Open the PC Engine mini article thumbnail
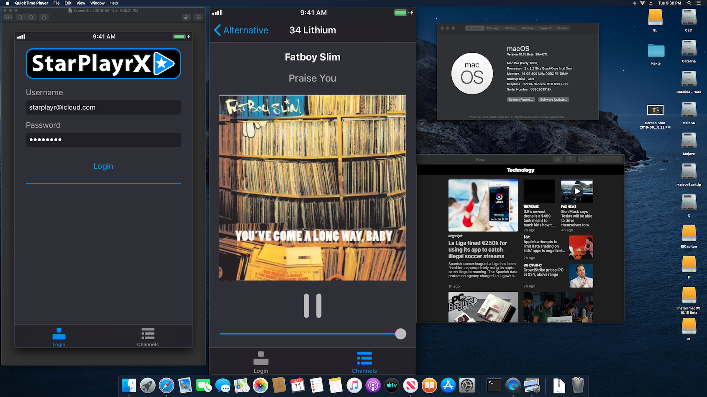The width and height of the screenshot is (707, 397). click(x=483, y=307)
